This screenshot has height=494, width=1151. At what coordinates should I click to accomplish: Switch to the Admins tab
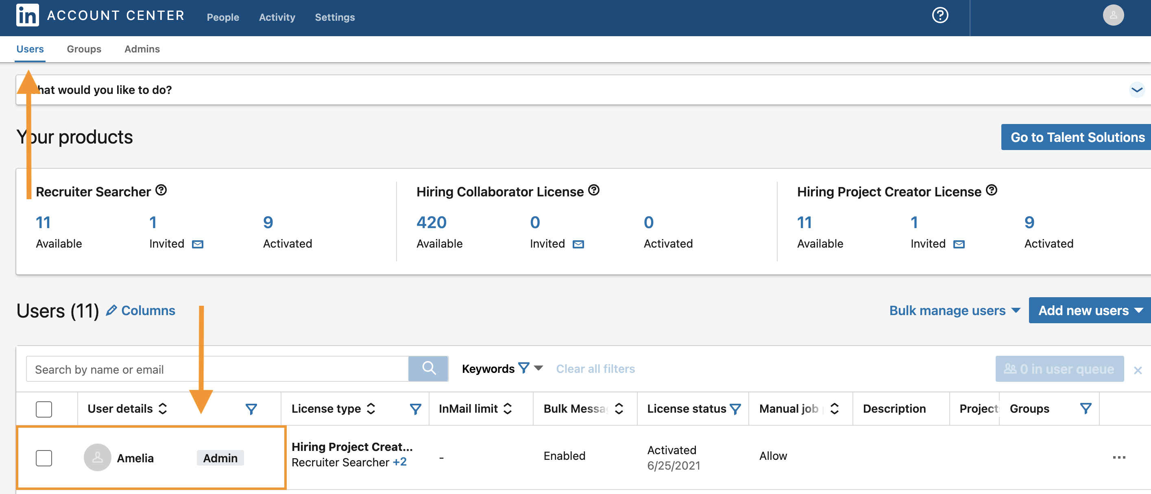142,49
